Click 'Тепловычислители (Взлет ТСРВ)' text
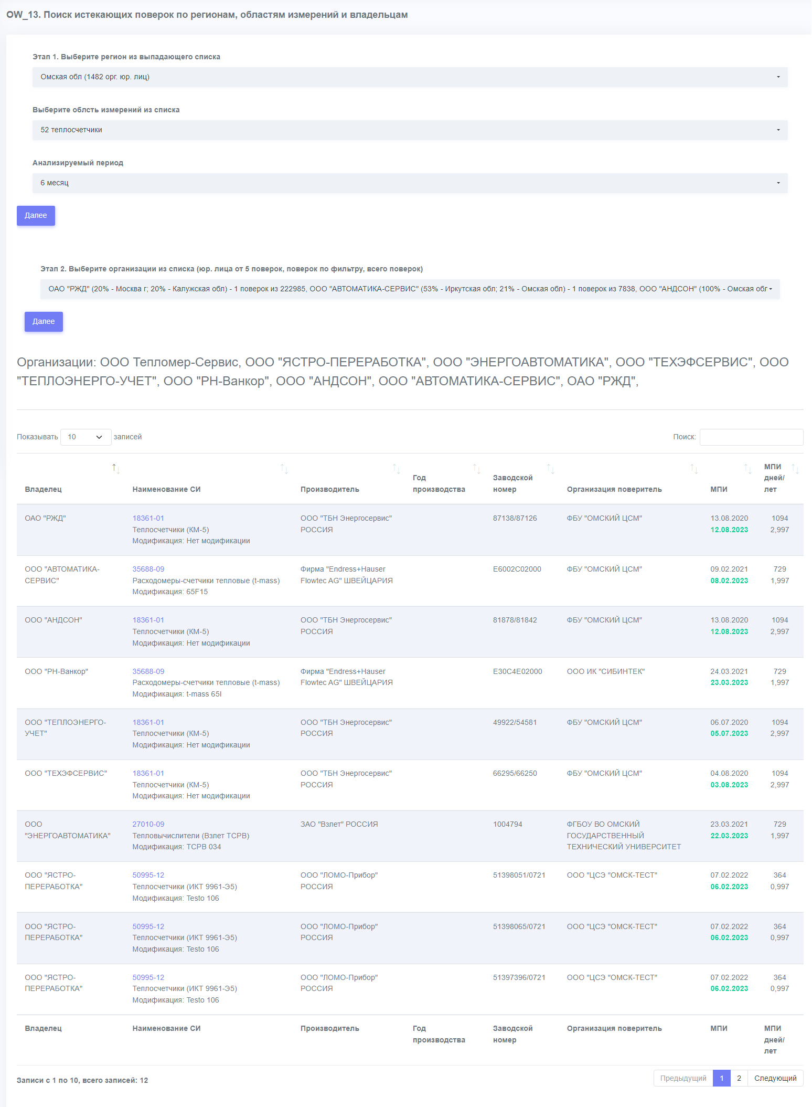This screenshot has height=1107, width=812. point(191,836)
